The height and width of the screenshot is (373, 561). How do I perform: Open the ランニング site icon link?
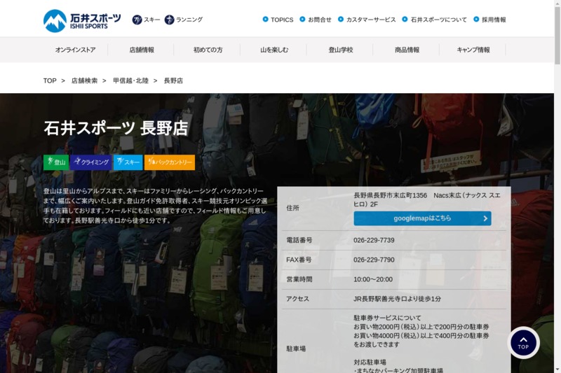pos(184,20)
